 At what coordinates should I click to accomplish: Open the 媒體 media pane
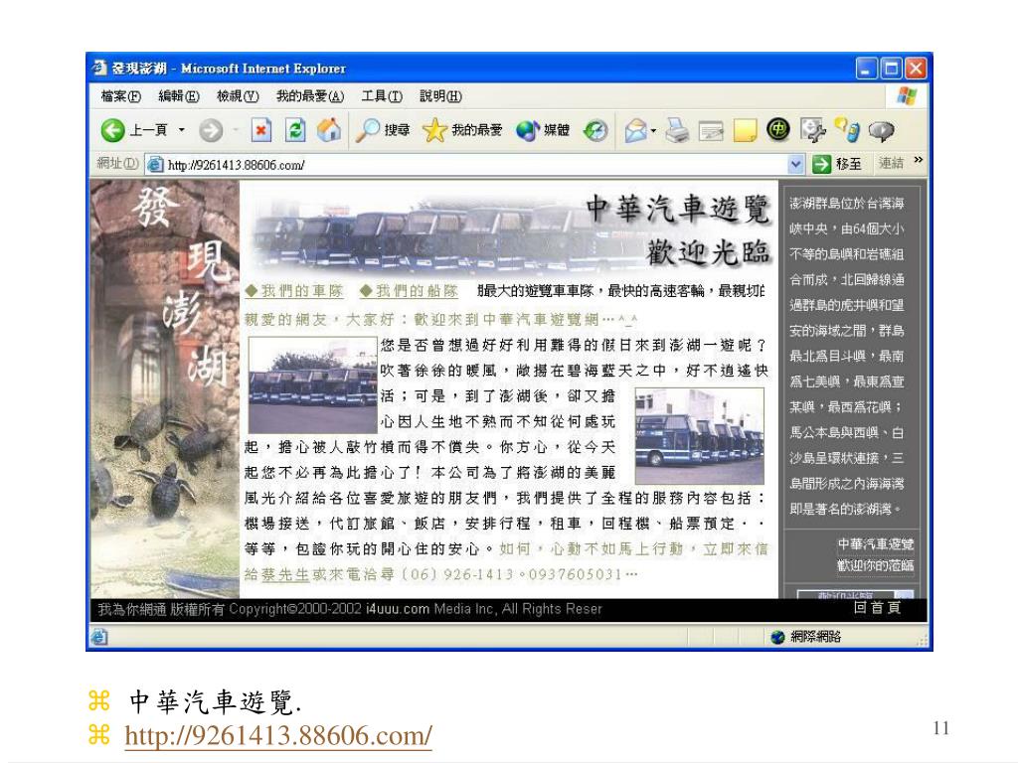pos(543,130)
